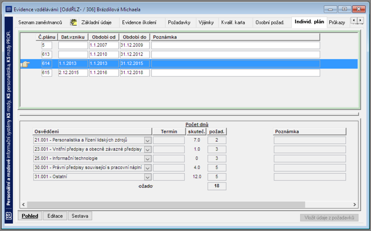The height and width of the screenshot is (231, 371).
Task: Click the Sestava button
Action: [80, 216]
